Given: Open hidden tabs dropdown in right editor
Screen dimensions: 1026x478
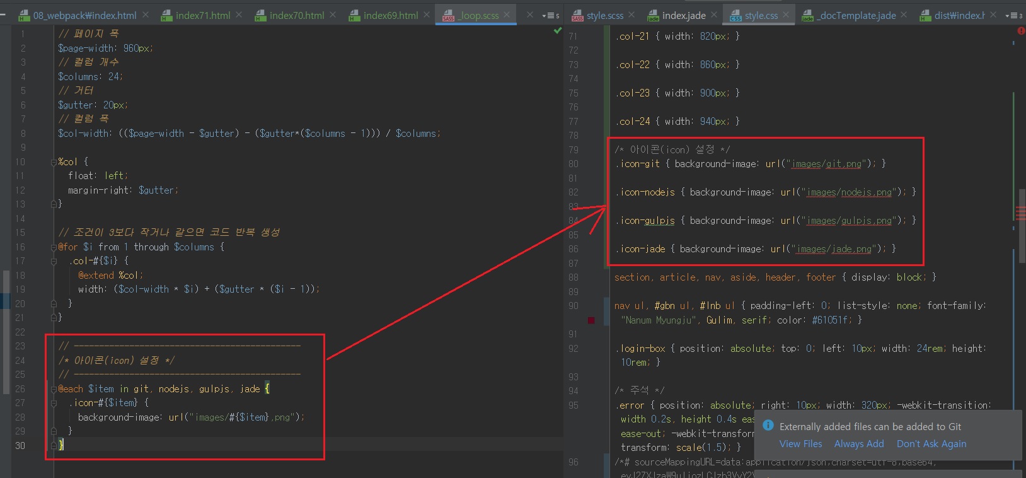Looking at the screenshot, I should (1014, 15).
